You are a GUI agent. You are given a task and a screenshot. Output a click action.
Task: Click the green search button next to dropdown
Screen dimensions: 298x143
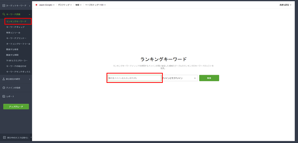click(209, 78)
